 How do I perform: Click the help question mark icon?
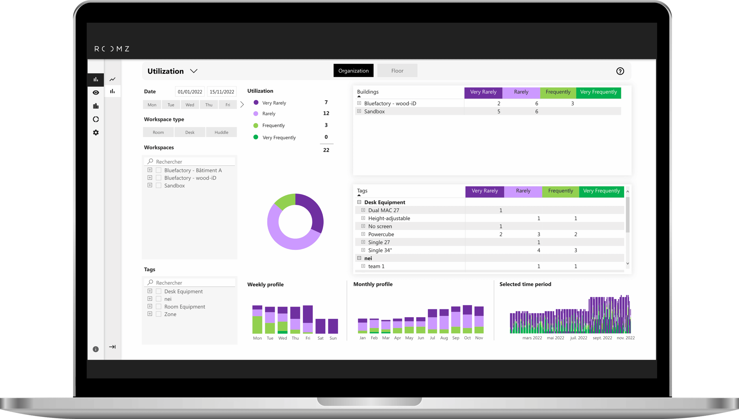pos(620,71)
